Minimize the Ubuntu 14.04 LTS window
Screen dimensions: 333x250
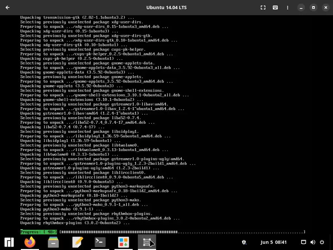[x=301, y=7]
